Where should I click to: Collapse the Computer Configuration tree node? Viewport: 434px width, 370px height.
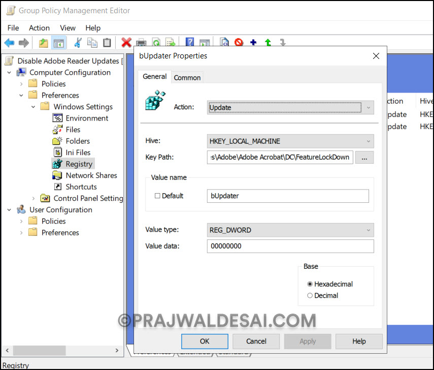pyautogui.click(x=9, y=73)
